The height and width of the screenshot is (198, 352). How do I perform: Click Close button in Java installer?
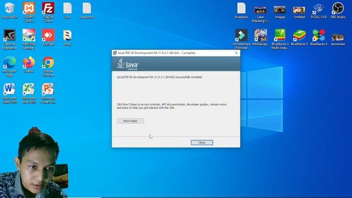(x=202, y=142)
